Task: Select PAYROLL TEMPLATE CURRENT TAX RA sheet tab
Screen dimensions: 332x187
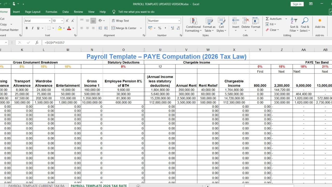Action: 36,185
